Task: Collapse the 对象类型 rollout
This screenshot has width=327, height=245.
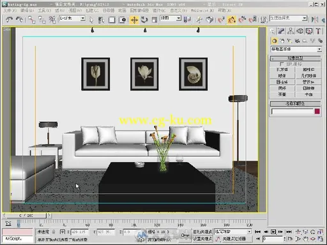Action: [x=296, y=58]
